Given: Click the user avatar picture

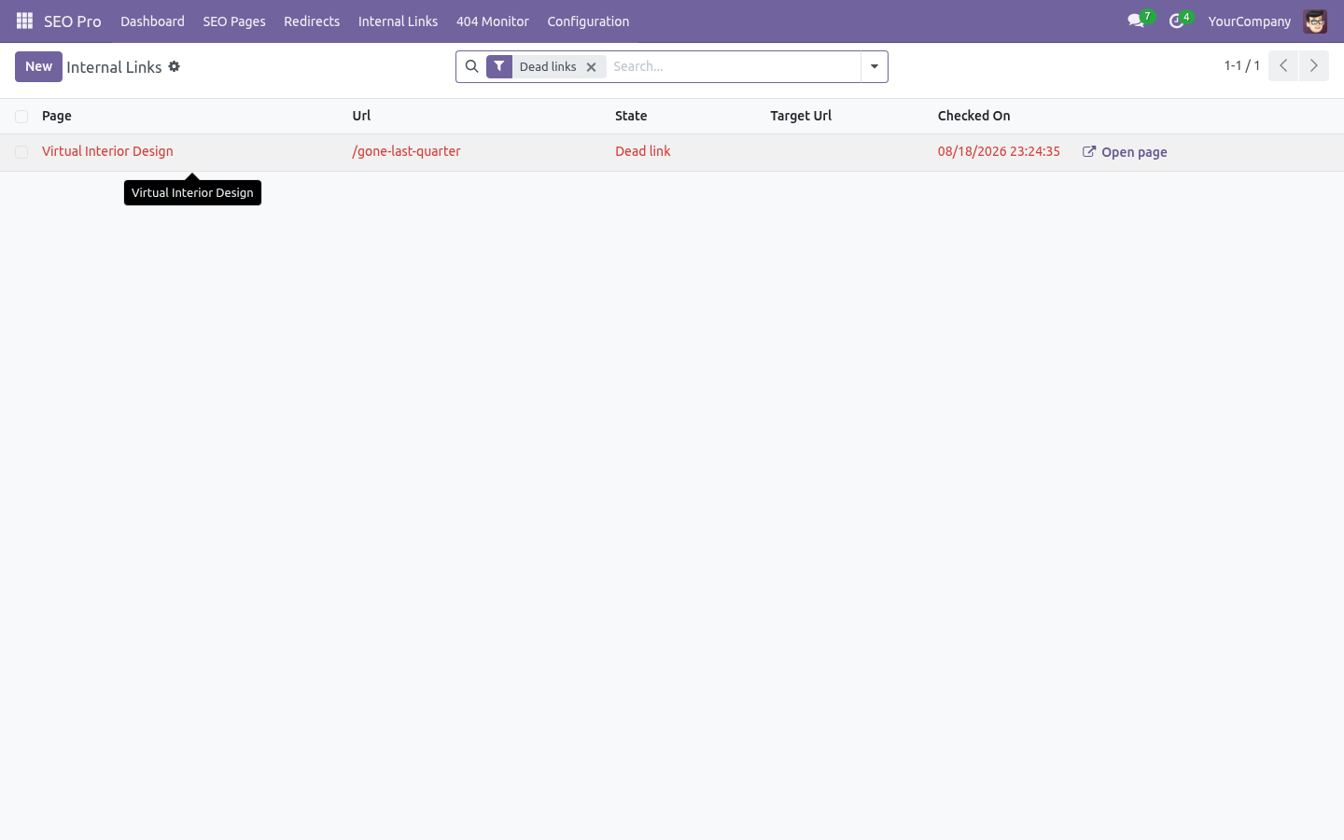Looking at the screenshot, I should (1315, 21).
